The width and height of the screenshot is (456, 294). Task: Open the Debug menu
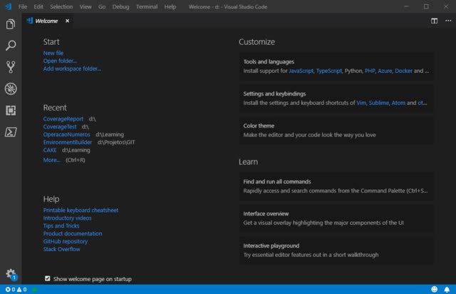pos(120,6)
